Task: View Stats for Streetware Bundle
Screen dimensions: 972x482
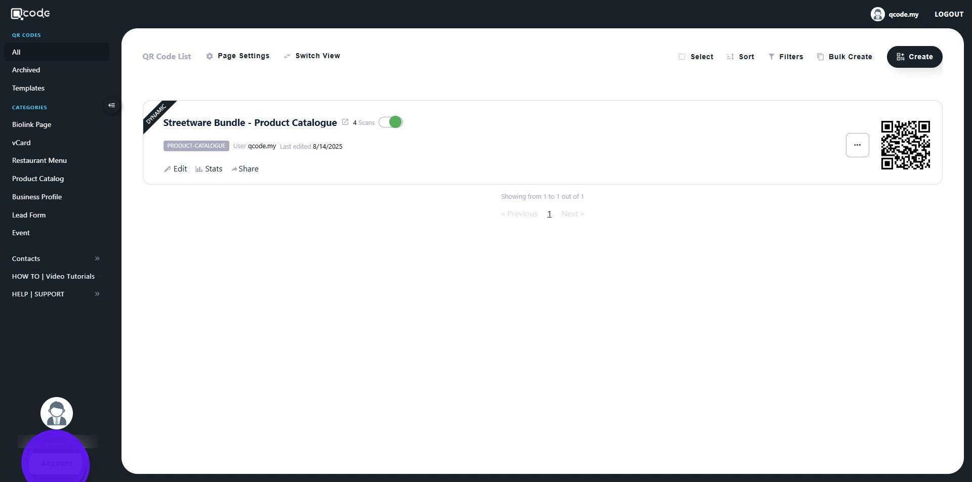Action: pyautogui.click(x=209, y=169)
